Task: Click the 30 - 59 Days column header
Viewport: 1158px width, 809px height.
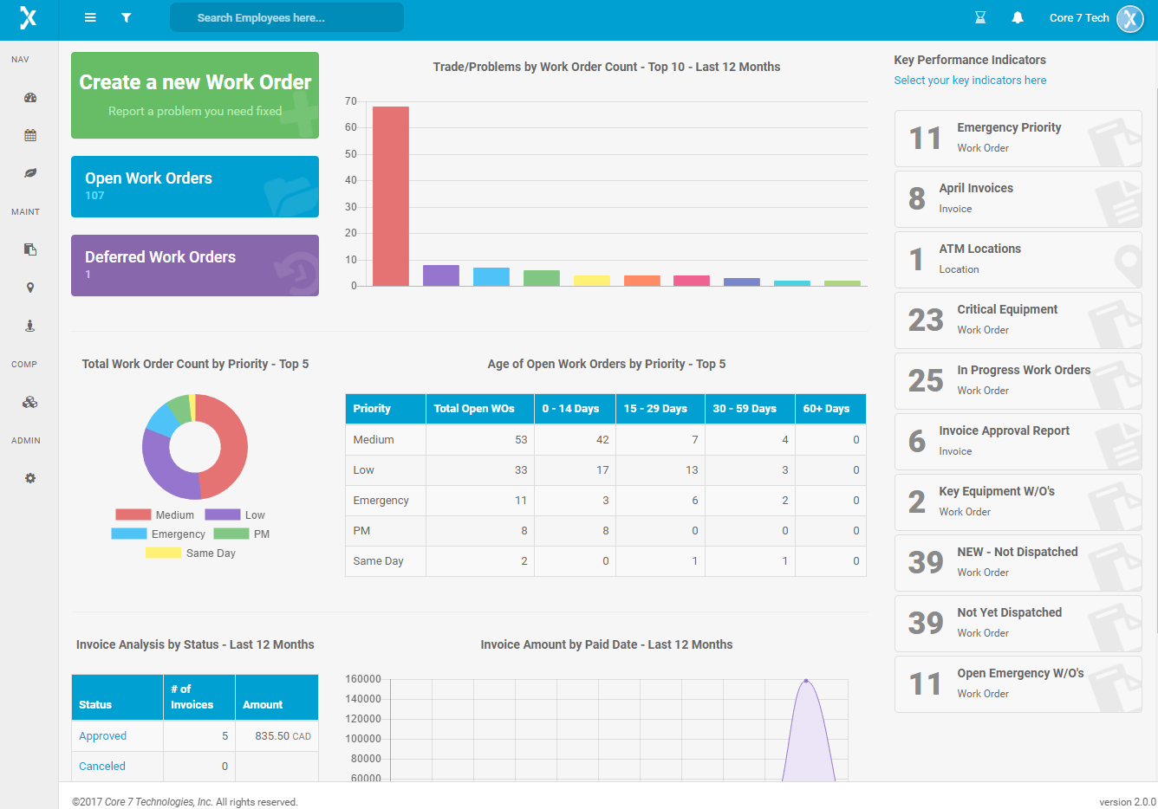Action: click(x=751, y=409)
